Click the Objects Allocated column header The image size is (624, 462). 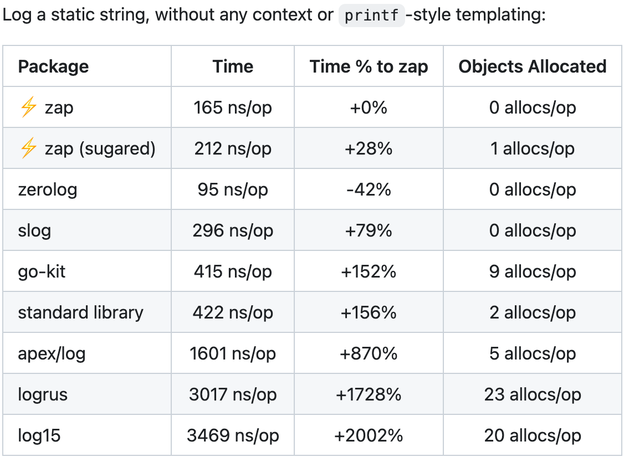(x=533, y=66)
